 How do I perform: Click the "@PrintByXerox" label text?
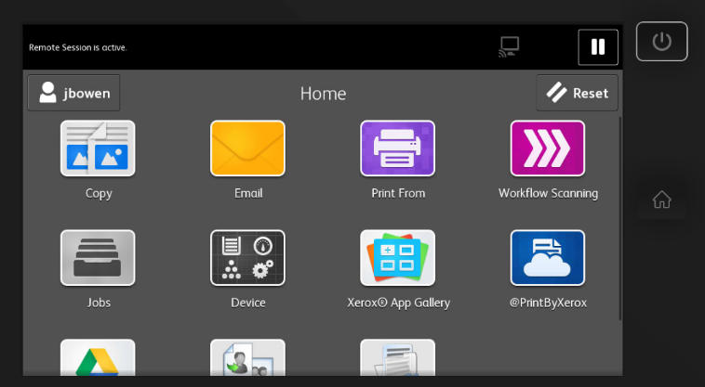[x=548, y=303]
